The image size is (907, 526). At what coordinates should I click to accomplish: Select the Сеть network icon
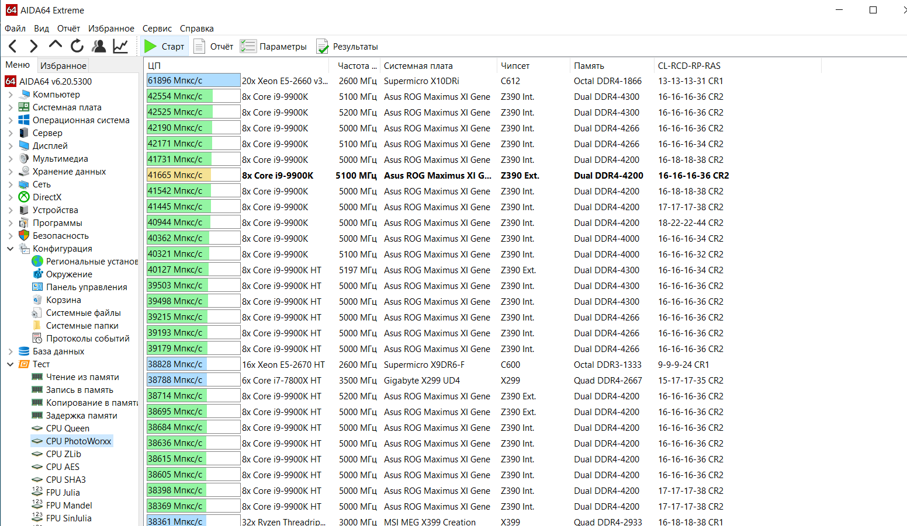pos(24,184)
